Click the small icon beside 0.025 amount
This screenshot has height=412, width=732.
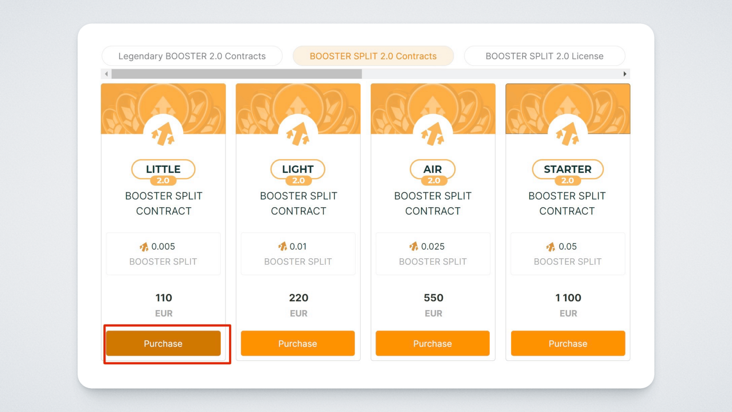pos(414,246)
